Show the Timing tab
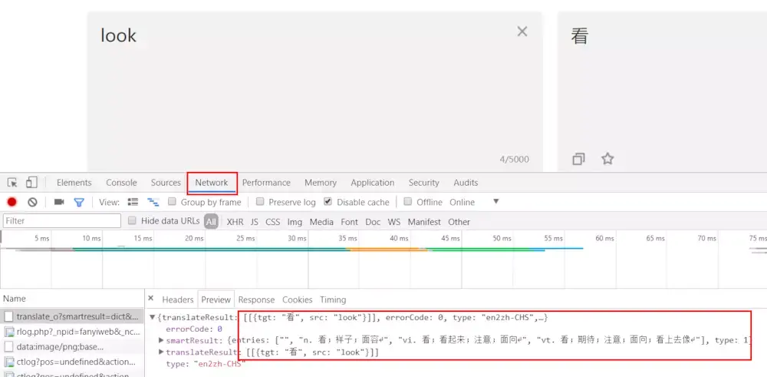This screenshot has height=377, width=767. [333, 299]
